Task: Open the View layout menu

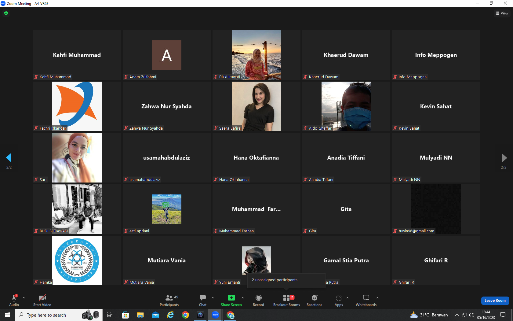Action: tap(502, 13)
